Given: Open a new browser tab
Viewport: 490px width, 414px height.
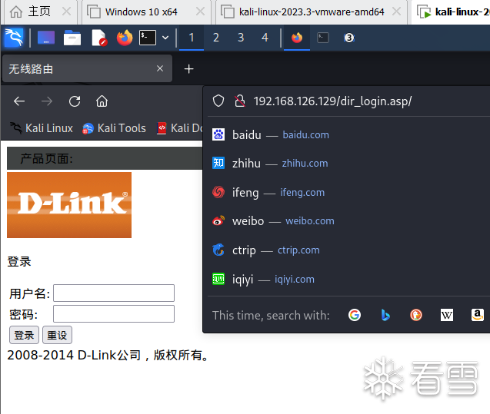Looking at the screenshot, I should (x=188, y=68).
